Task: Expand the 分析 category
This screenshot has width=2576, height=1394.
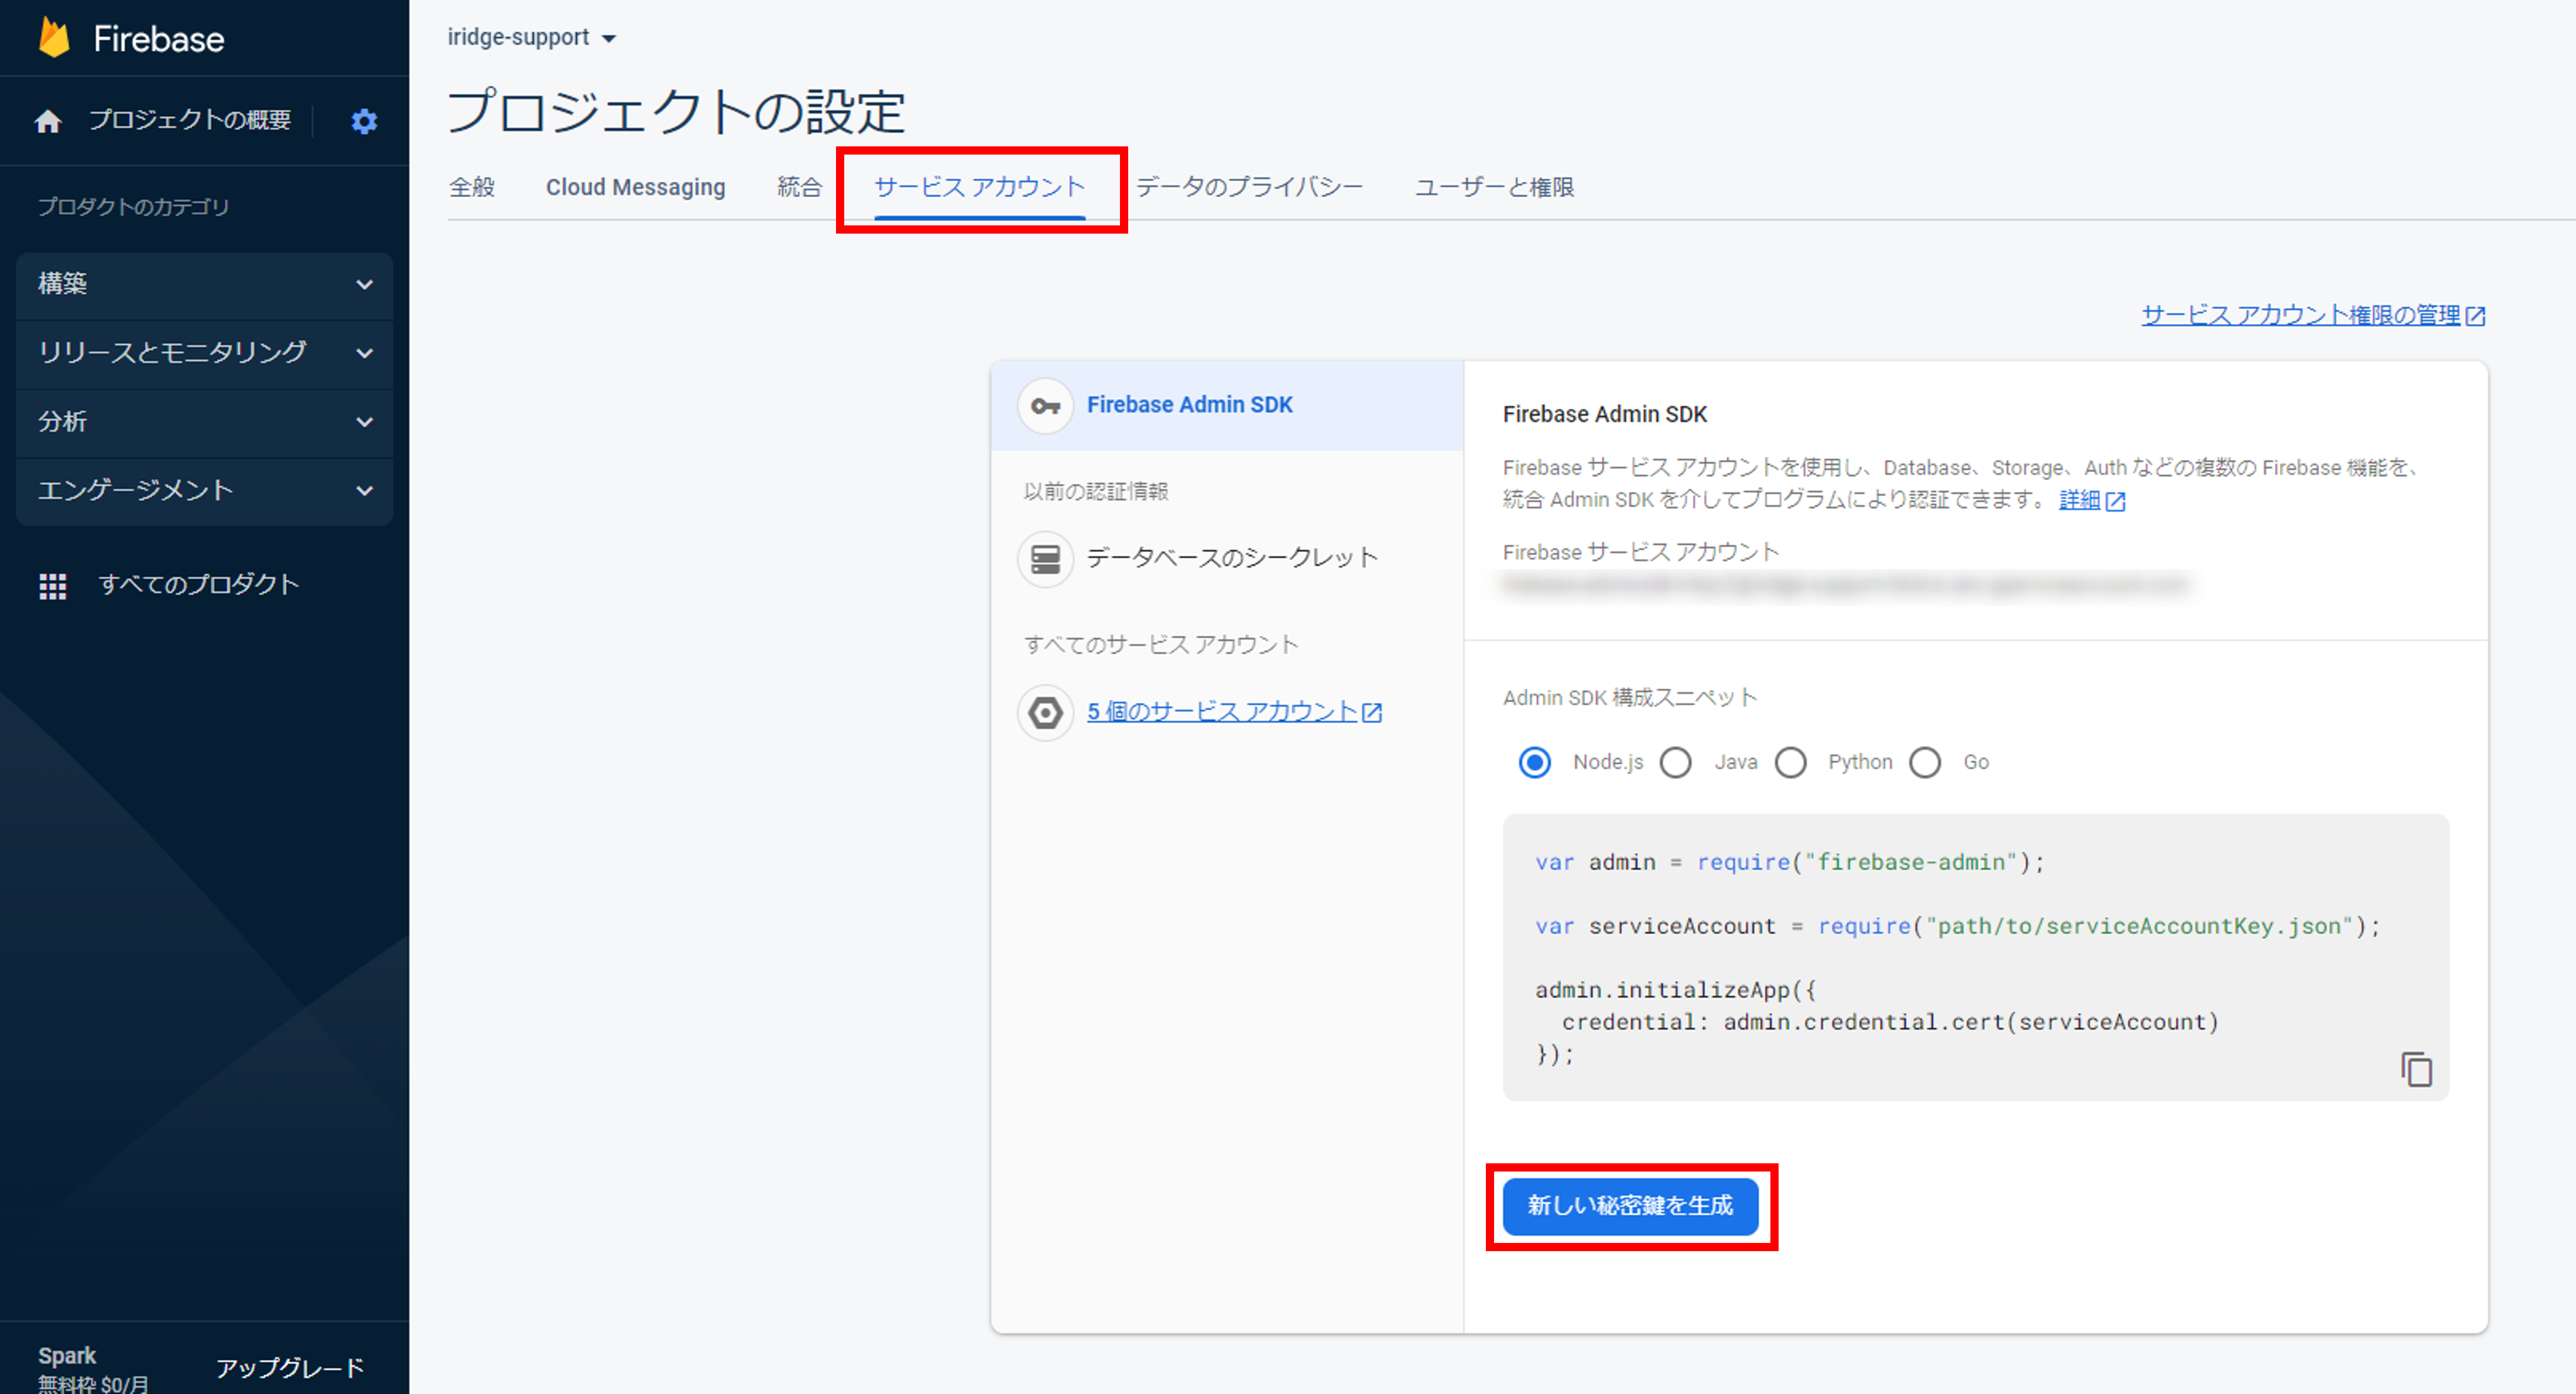Action: click(204, 422)
